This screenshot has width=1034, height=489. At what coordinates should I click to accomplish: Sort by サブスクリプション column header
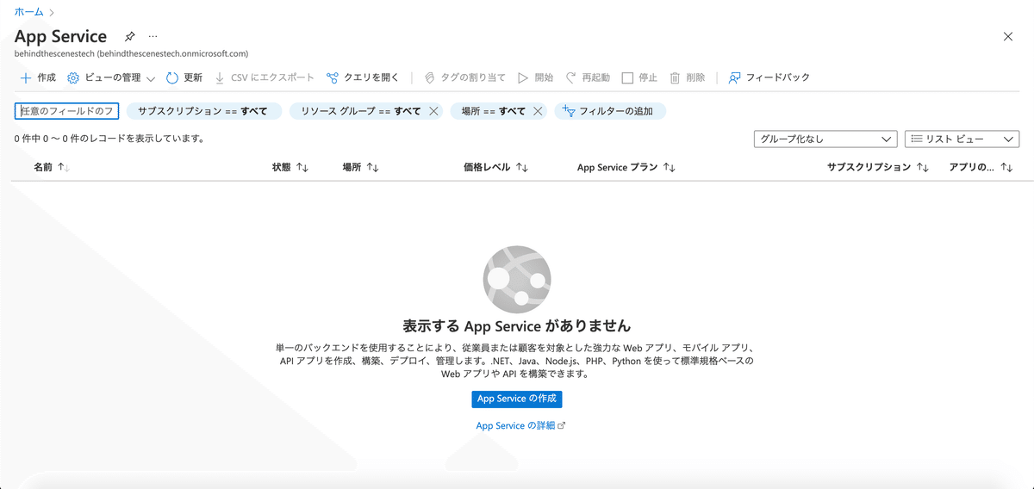coord(878,168)
